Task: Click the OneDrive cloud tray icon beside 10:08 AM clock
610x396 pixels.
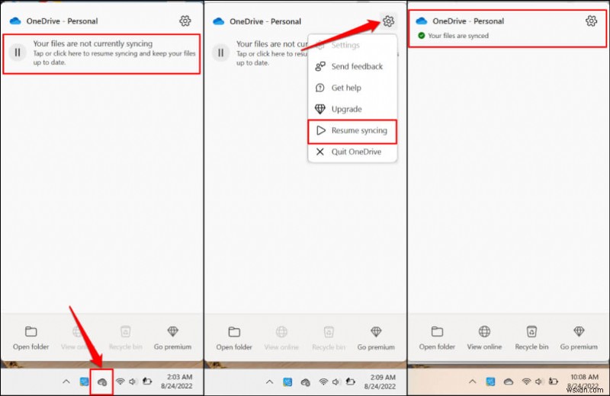Action: point(509,382)
